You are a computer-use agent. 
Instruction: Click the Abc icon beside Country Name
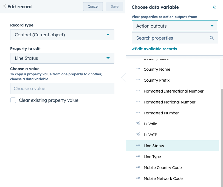(138, 69)
